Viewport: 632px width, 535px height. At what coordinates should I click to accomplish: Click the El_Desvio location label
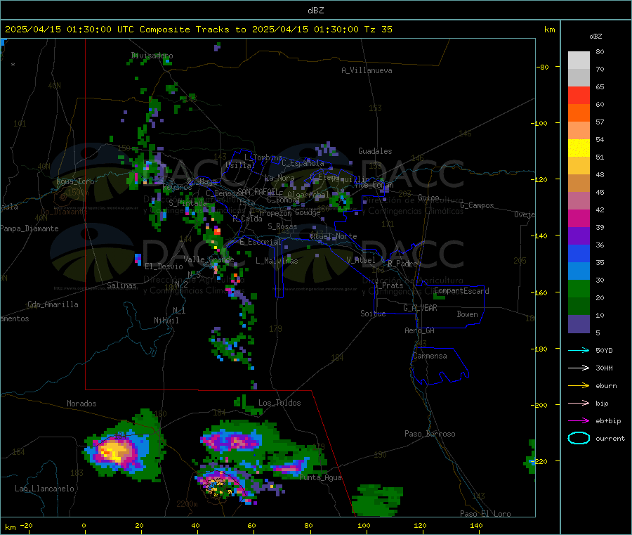[164, 266]
